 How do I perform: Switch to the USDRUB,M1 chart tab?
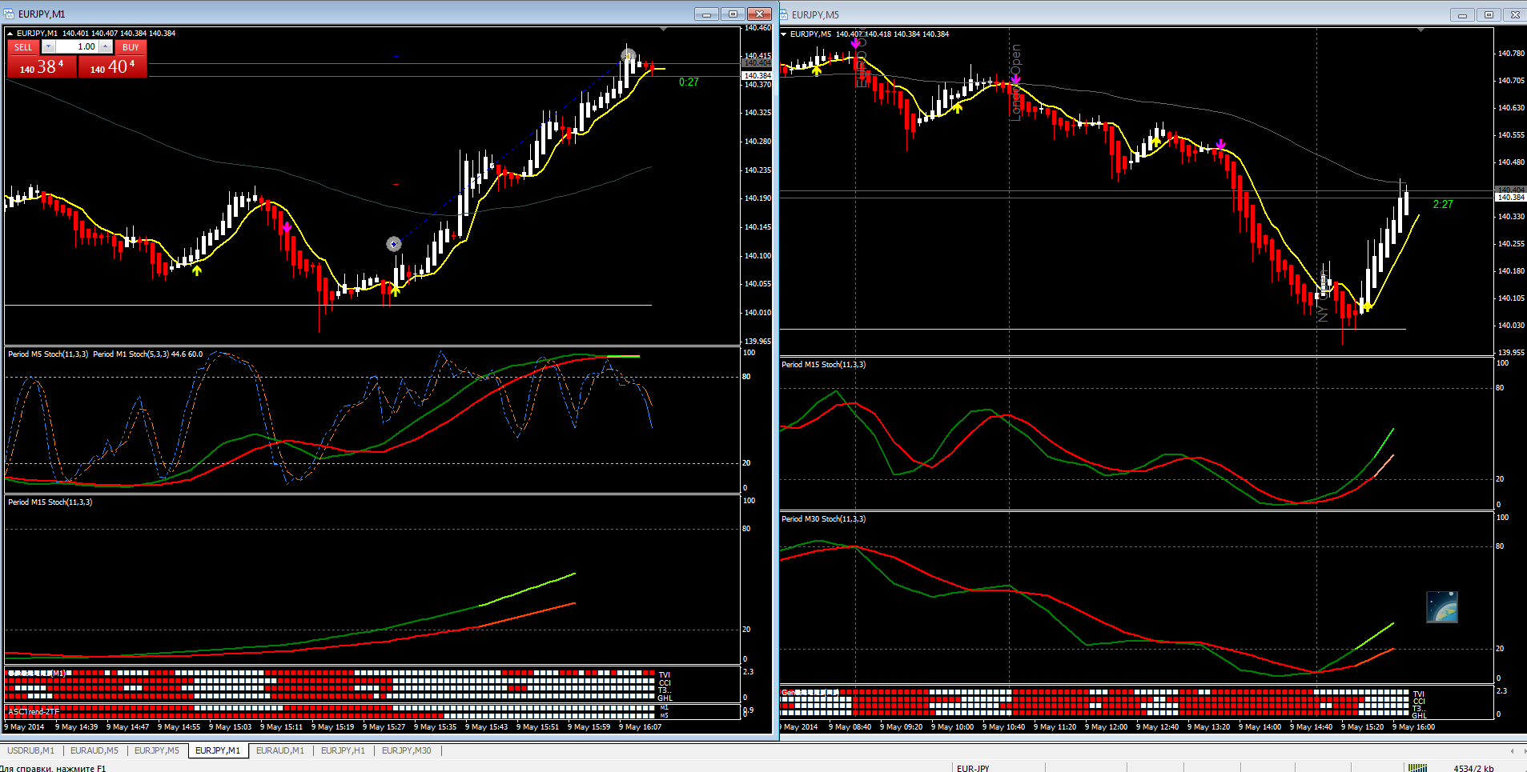31,750
